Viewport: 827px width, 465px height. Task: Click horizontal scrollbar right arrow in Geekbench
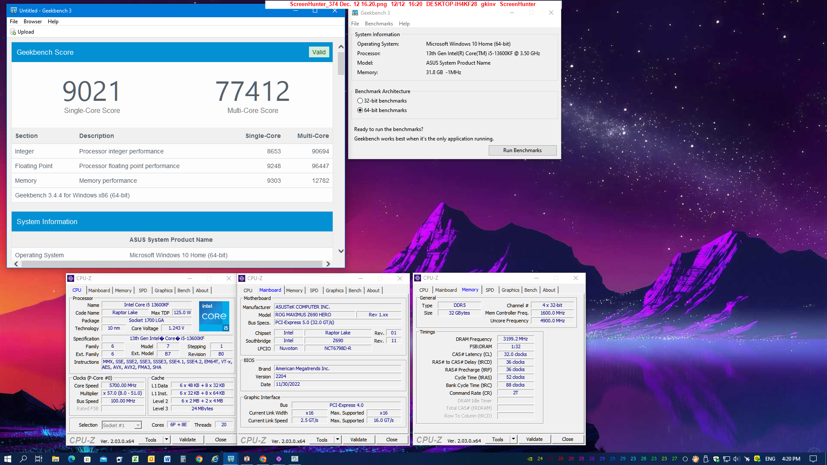point(328,264)
